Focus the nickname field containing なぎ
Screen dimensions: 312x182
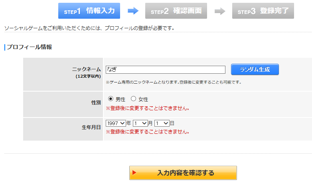[x=166, y=70]
